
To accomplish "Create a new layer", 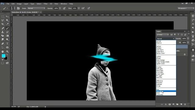I will pyautogui.click(x=181, y=105).
